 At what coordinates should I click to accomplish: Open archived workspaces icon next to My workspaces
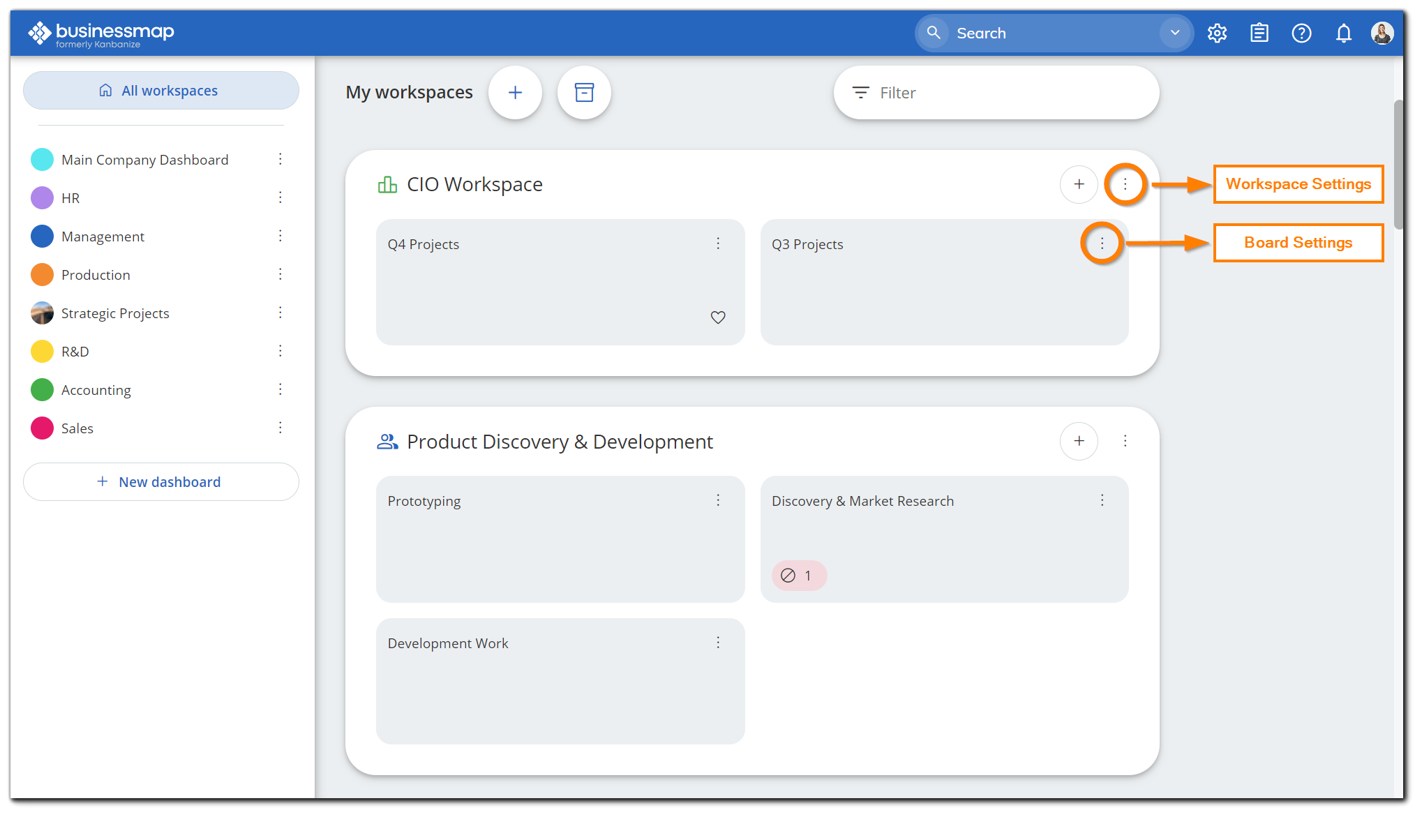584,92
